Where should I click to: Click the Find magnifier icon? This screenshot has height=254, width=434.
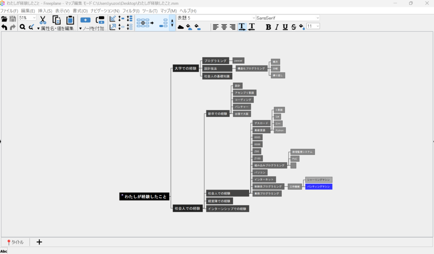click(x=22, y=27)
